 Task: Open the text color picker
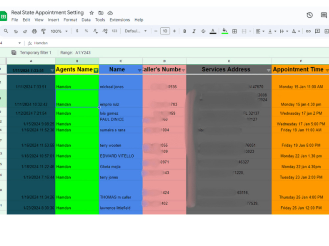coord(213,31)
